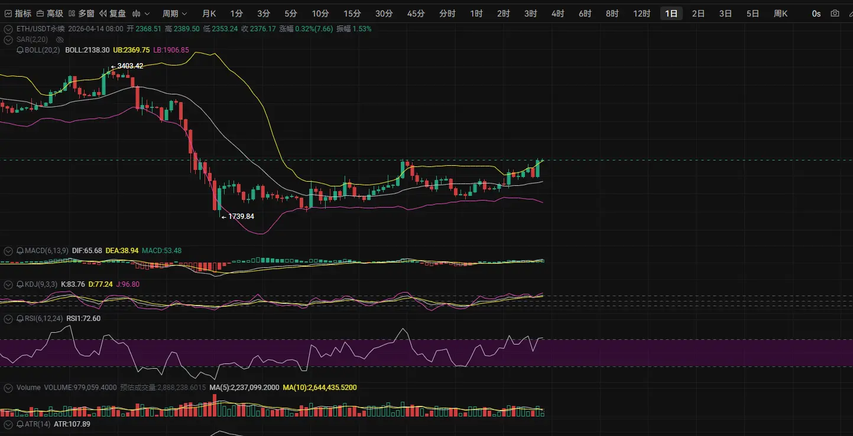The image size is (853, 436).
Task: Select the 5分 timeframe
Action: 291,13
